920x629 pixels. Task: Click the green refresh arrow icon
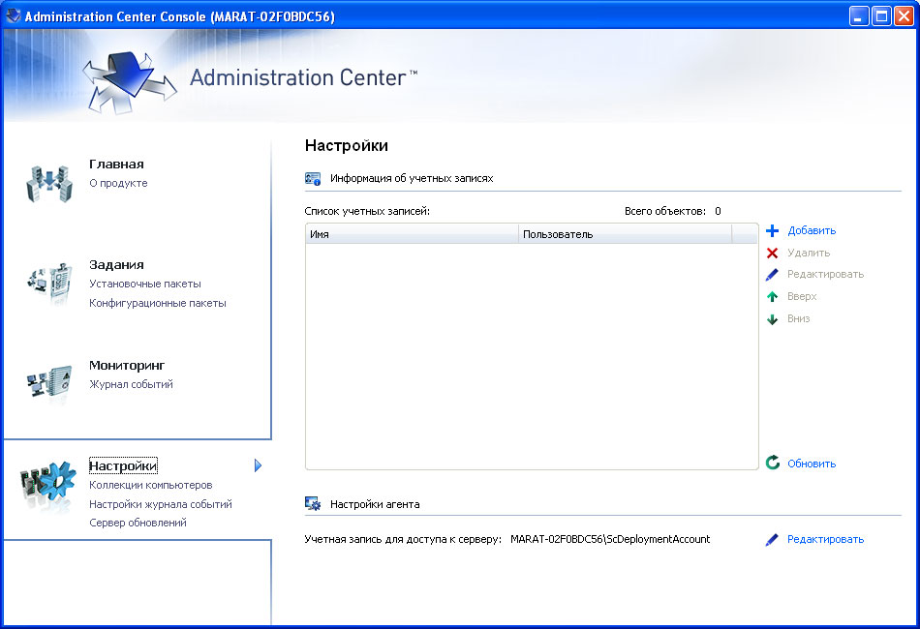pos(773,463)
